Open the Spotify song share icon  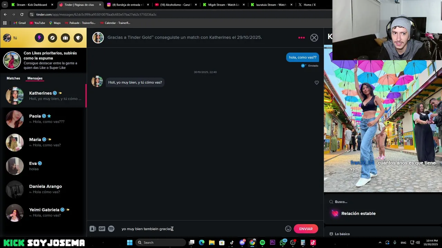pyautogui.click(x=111, y=229)
